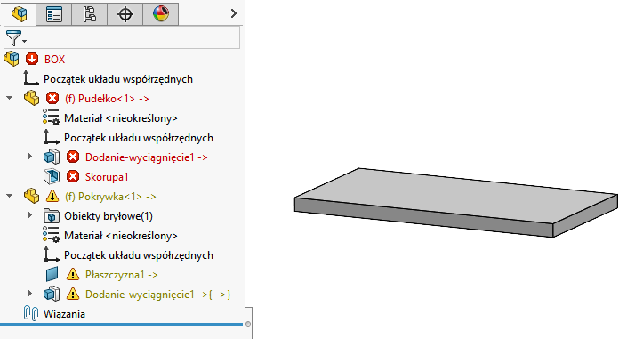Open the tree filter funnel dropdown

(x=16, y=38)
